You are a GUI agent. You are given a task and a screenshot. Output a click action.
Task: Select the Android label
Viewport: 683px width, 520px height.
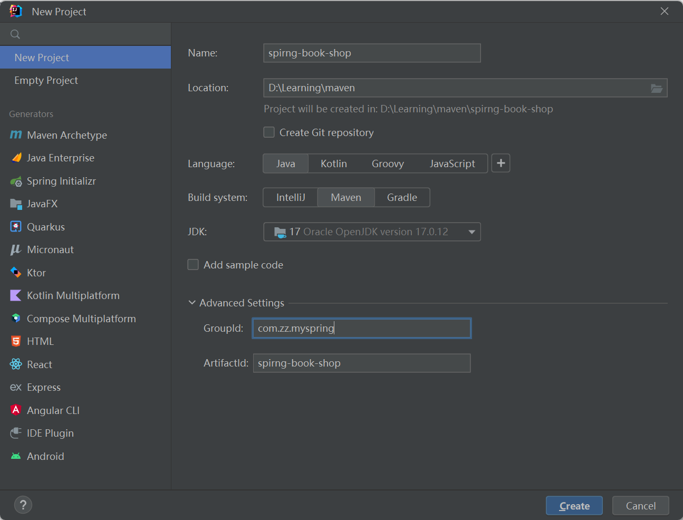pos(45,456)
